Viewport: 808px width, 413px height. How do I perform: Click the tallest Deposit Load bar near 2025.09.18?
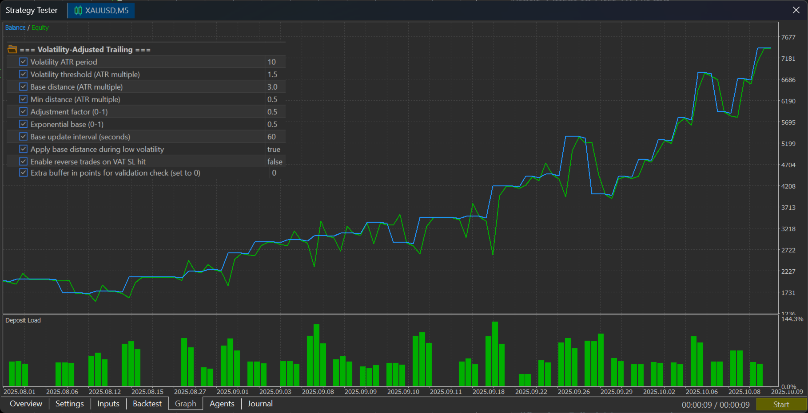click(x=495, y=354)
